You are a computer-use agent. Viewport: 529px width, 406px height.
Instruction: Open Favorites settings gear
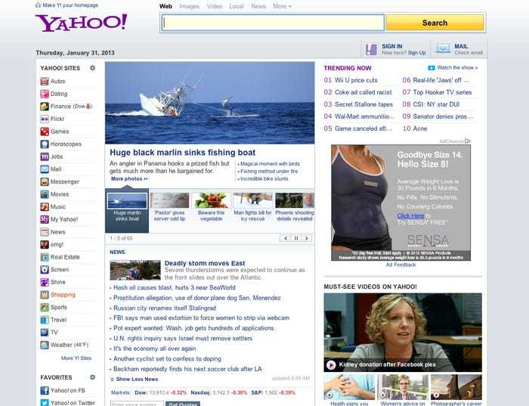pos(92,377)
